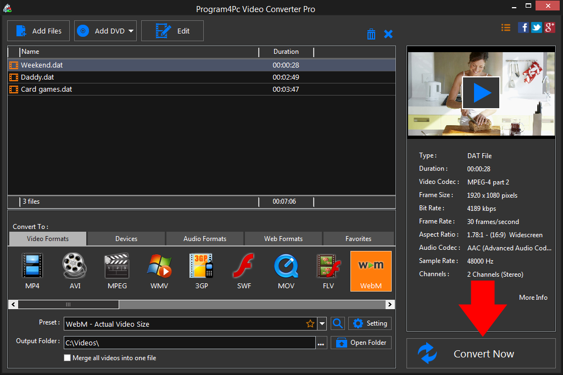
Task: Click the blue X clear list icon
Action: tap(388, 34)
